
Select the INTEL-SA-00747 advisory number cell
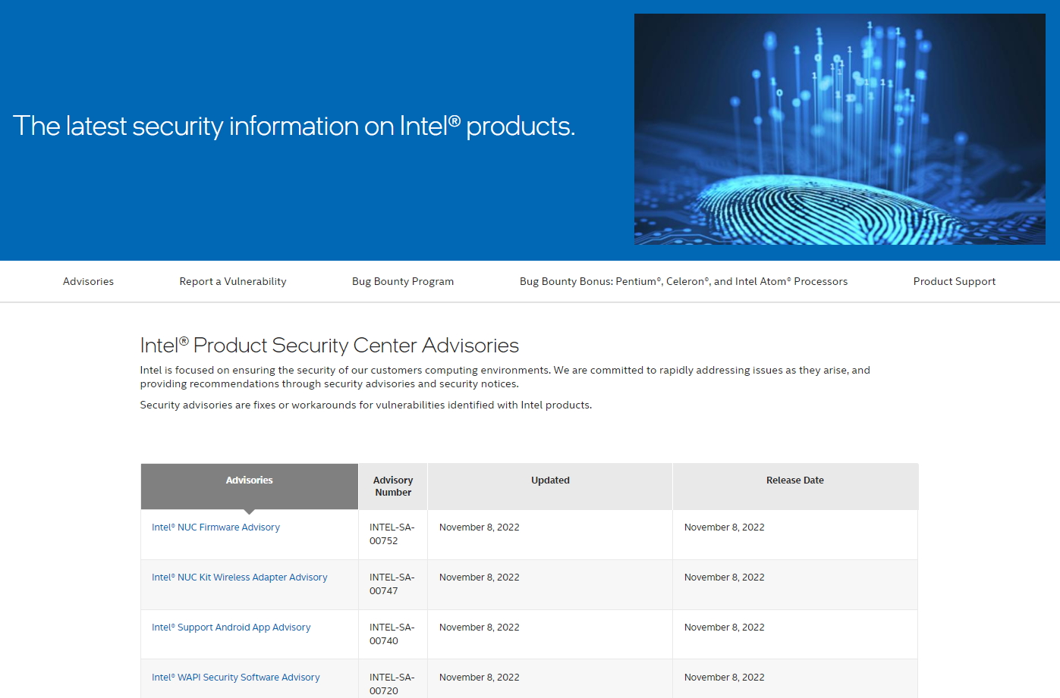(x=392, y=584)
